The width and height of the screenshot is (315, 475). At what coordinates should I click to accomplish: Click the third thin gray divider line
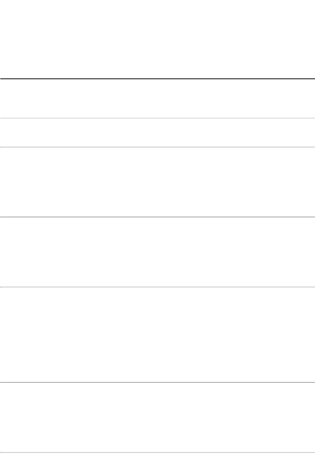click(157, 217)
